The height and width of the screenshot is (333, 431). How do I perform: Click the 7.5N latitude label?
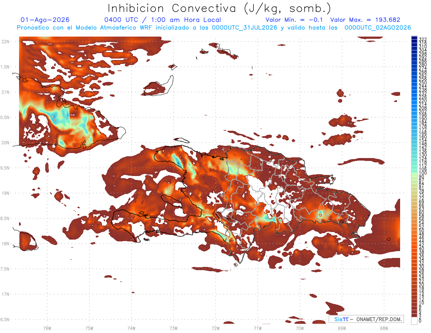point(5,269)
